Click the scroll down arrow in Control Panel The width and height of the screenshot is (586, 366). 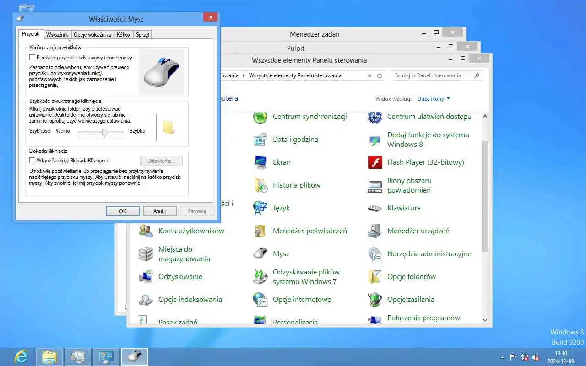[485, 320]
